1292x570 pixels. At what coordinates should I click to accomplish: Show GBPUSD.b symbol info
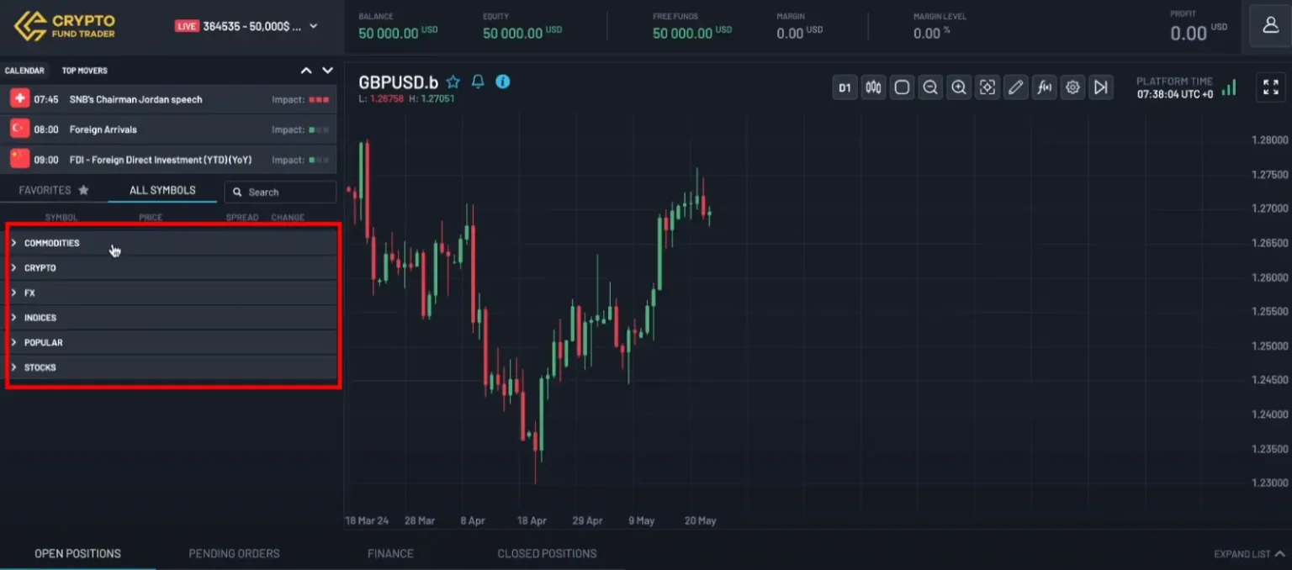tap(503, 82)
